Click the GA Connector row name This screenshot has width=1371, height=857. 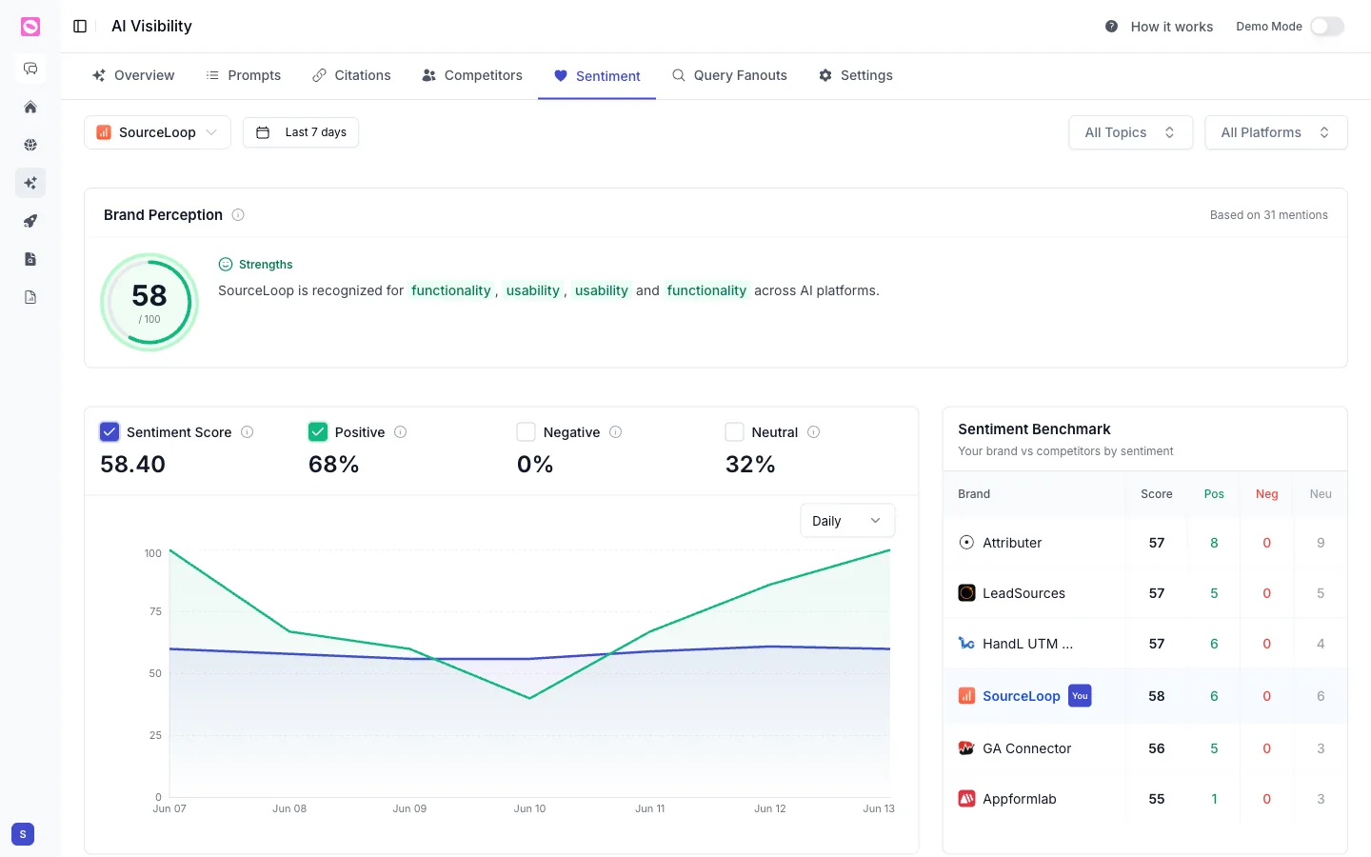(x=1027, y=748)
